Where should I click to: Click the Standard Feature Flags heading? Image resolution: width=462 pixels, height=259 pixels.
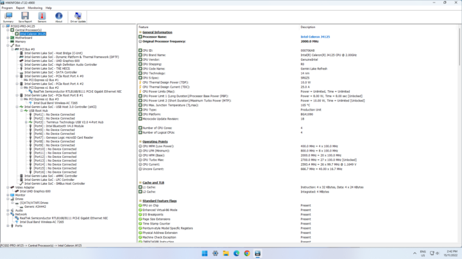pyautogui.click(x=159, y=201)
